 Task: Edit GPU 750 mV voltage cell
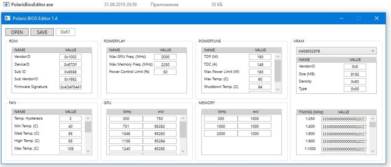(159, 119)
